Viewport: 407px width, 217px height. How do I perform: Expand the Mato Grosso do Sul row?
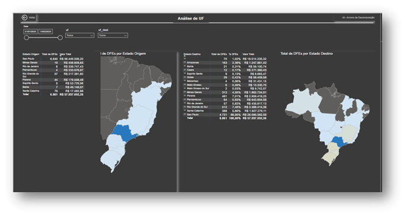[x=185, y=89]
